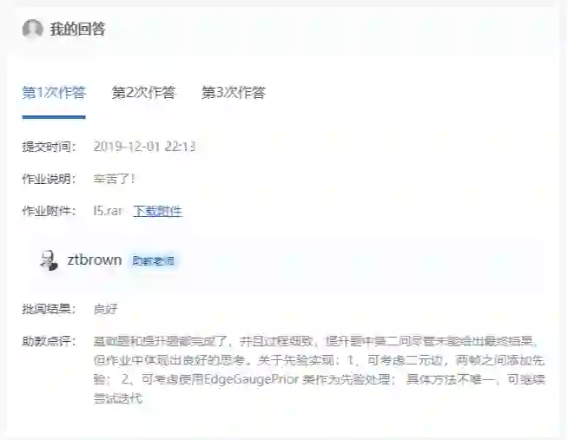Click the 辛苦了！ assignment note text

[x=114, y=179]
